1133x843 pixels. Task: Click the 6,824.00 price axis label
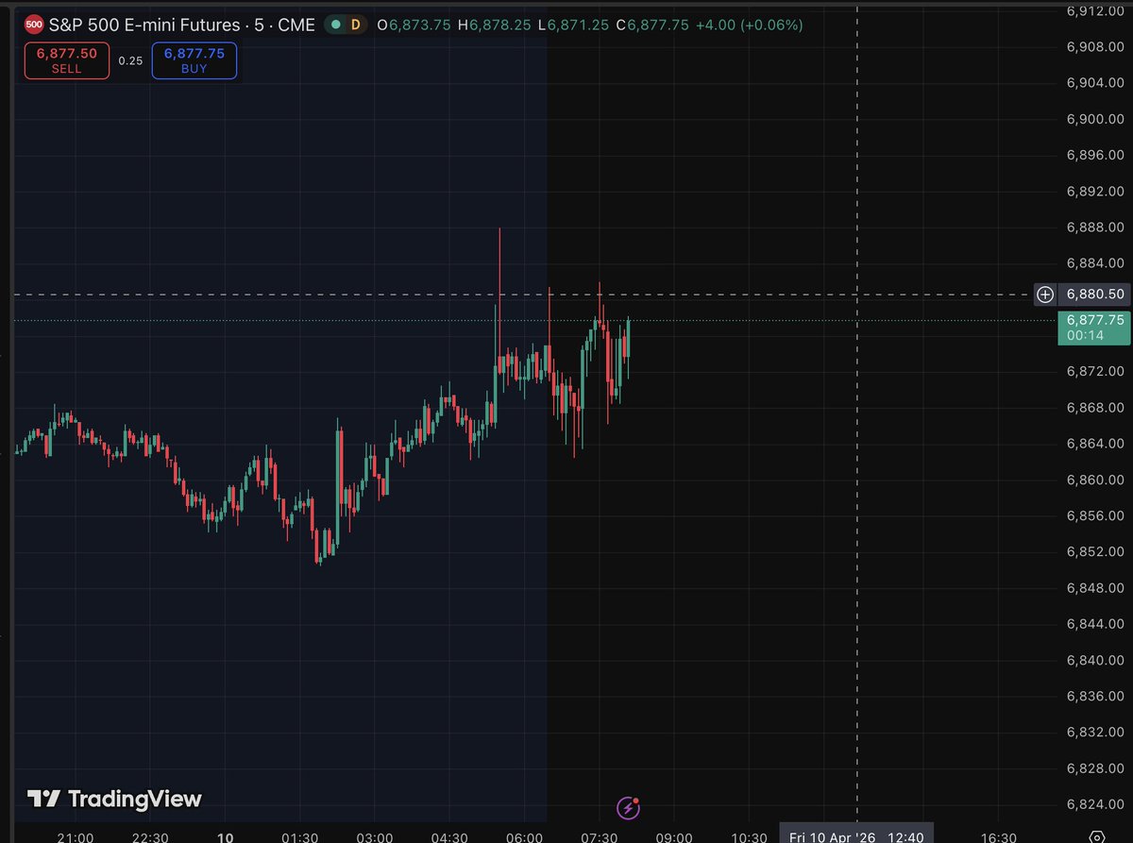point(1095,804)
